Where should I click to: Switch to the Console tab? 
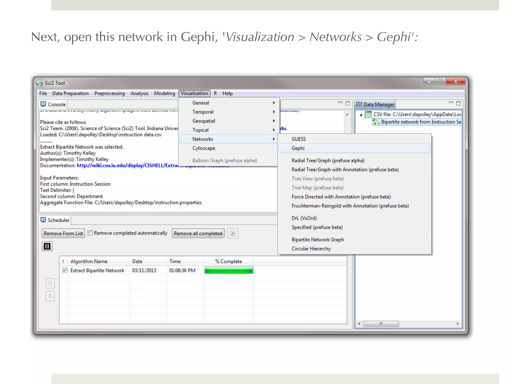(x=53, y=104)
